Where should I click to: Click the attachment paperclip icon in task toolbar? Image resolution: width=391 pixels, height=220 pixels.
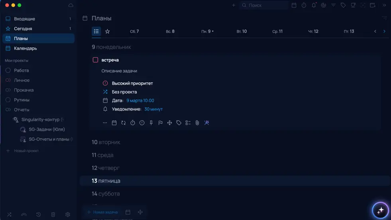[x=197, y=123]
